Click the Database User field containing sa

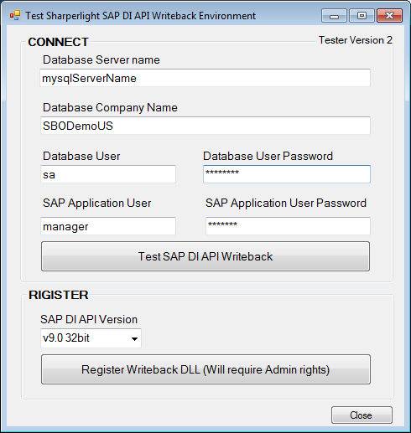coord(108,174)
